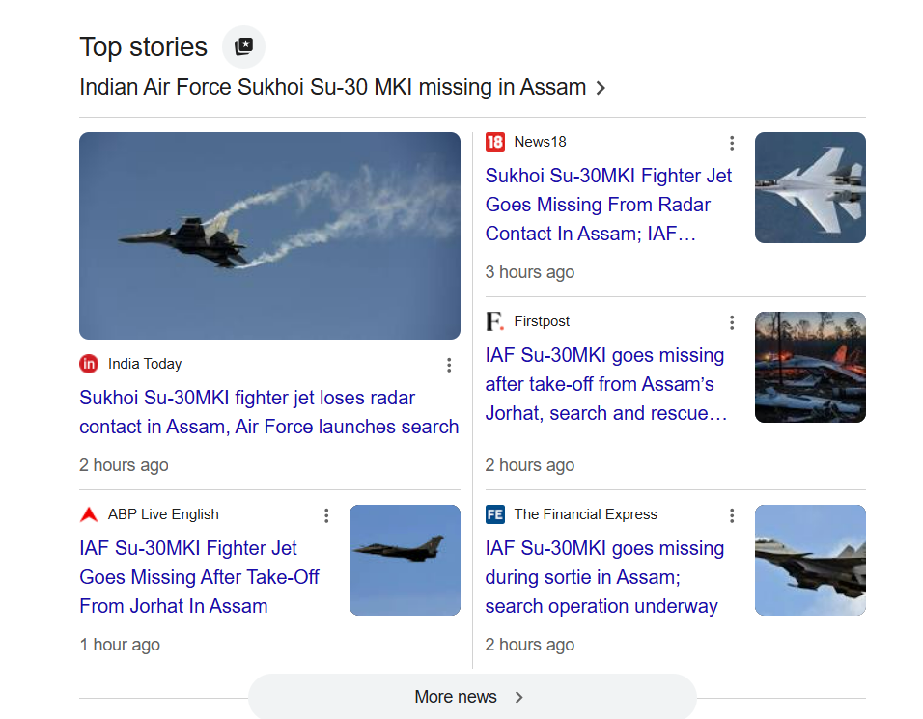Open India Today radar contact headline
923x719 pixels.
point(268,412)
